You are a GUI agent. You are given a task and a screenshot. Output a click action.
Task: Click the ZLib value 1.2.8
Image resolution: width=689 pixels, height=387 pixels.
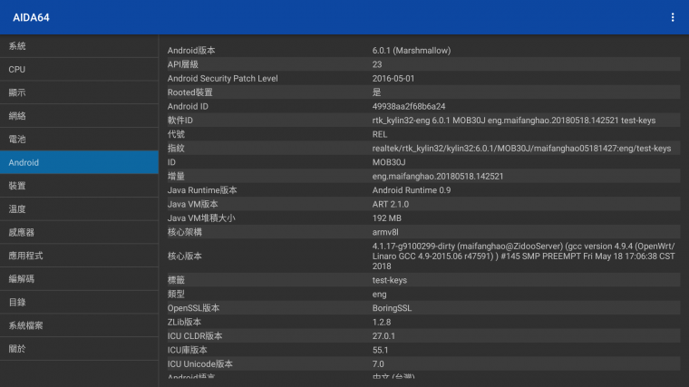tap(382, 322)
